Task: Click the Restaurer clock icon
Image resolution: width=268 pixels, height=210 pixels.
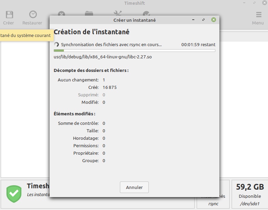Action: 33,15
